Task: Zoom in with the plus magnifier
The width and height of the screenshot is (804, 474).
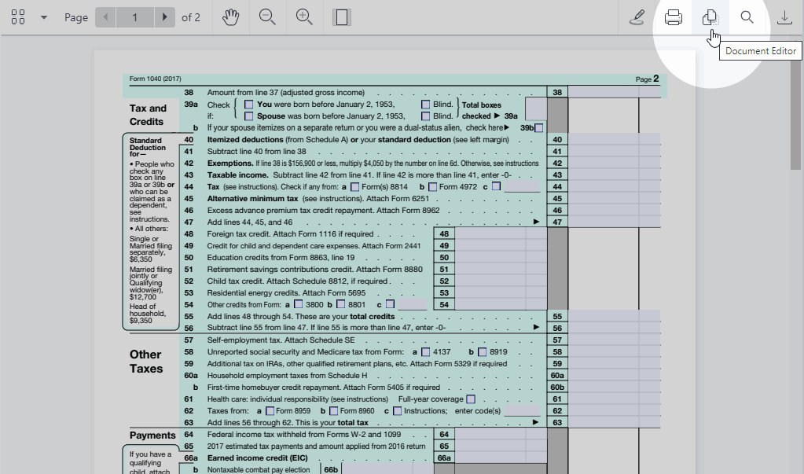Action: [x=304, y=17]
